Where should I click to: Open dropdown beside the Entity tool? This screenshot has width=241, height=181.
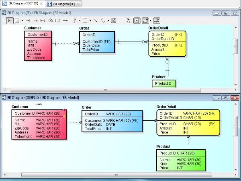pyautogui.click(x=22, y=20)
